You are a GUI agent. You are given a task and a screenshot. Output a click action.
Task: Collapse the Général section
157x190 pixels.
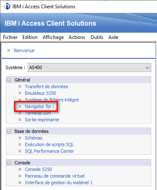coord(9,80)
